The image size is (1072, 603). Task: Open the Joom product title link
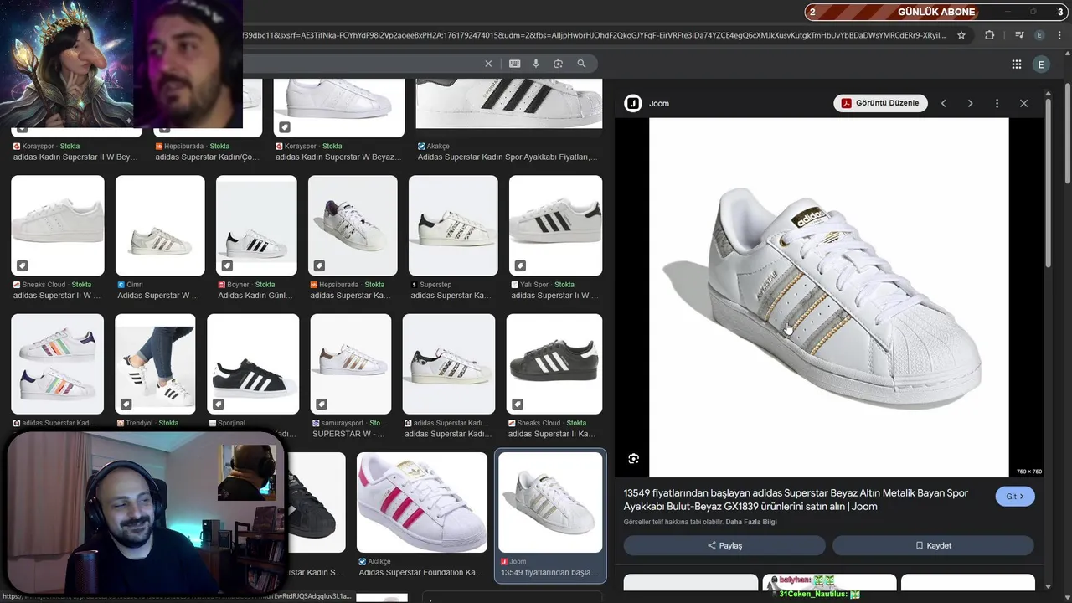pyautogui.click(x=796, y=500)
